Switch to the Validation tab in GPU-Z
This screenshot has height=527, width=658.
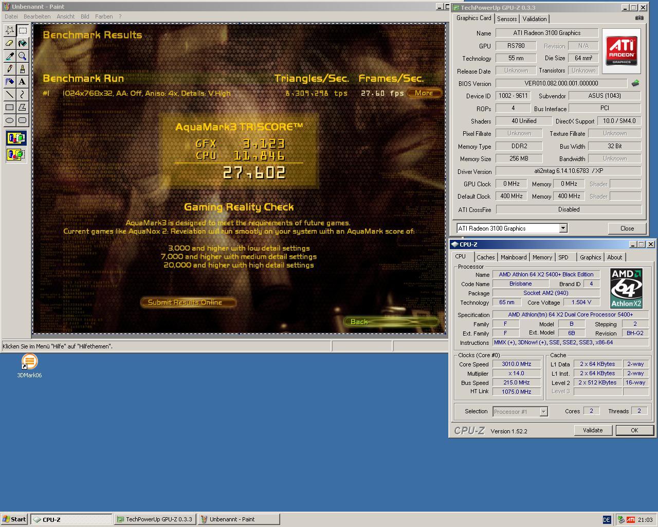click(535, 19)
